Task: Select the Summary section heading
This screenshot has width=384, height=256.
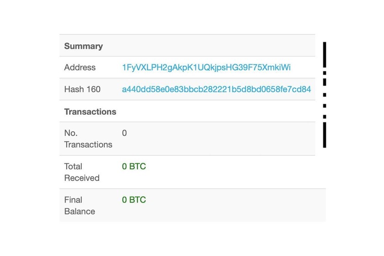Action: pos(83,46)
